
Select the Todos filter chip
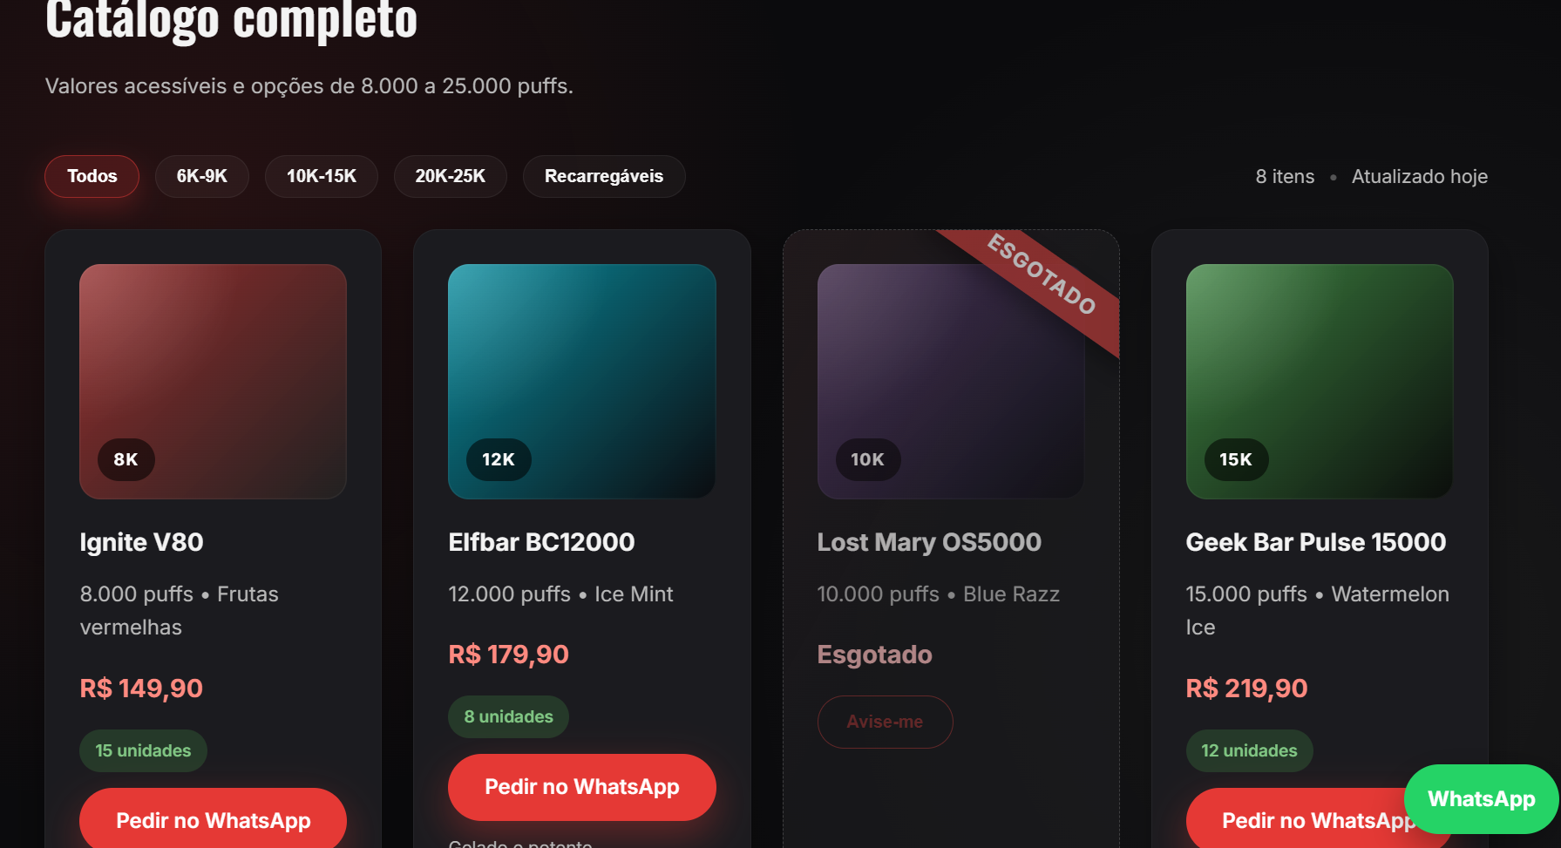coord(92,176)
